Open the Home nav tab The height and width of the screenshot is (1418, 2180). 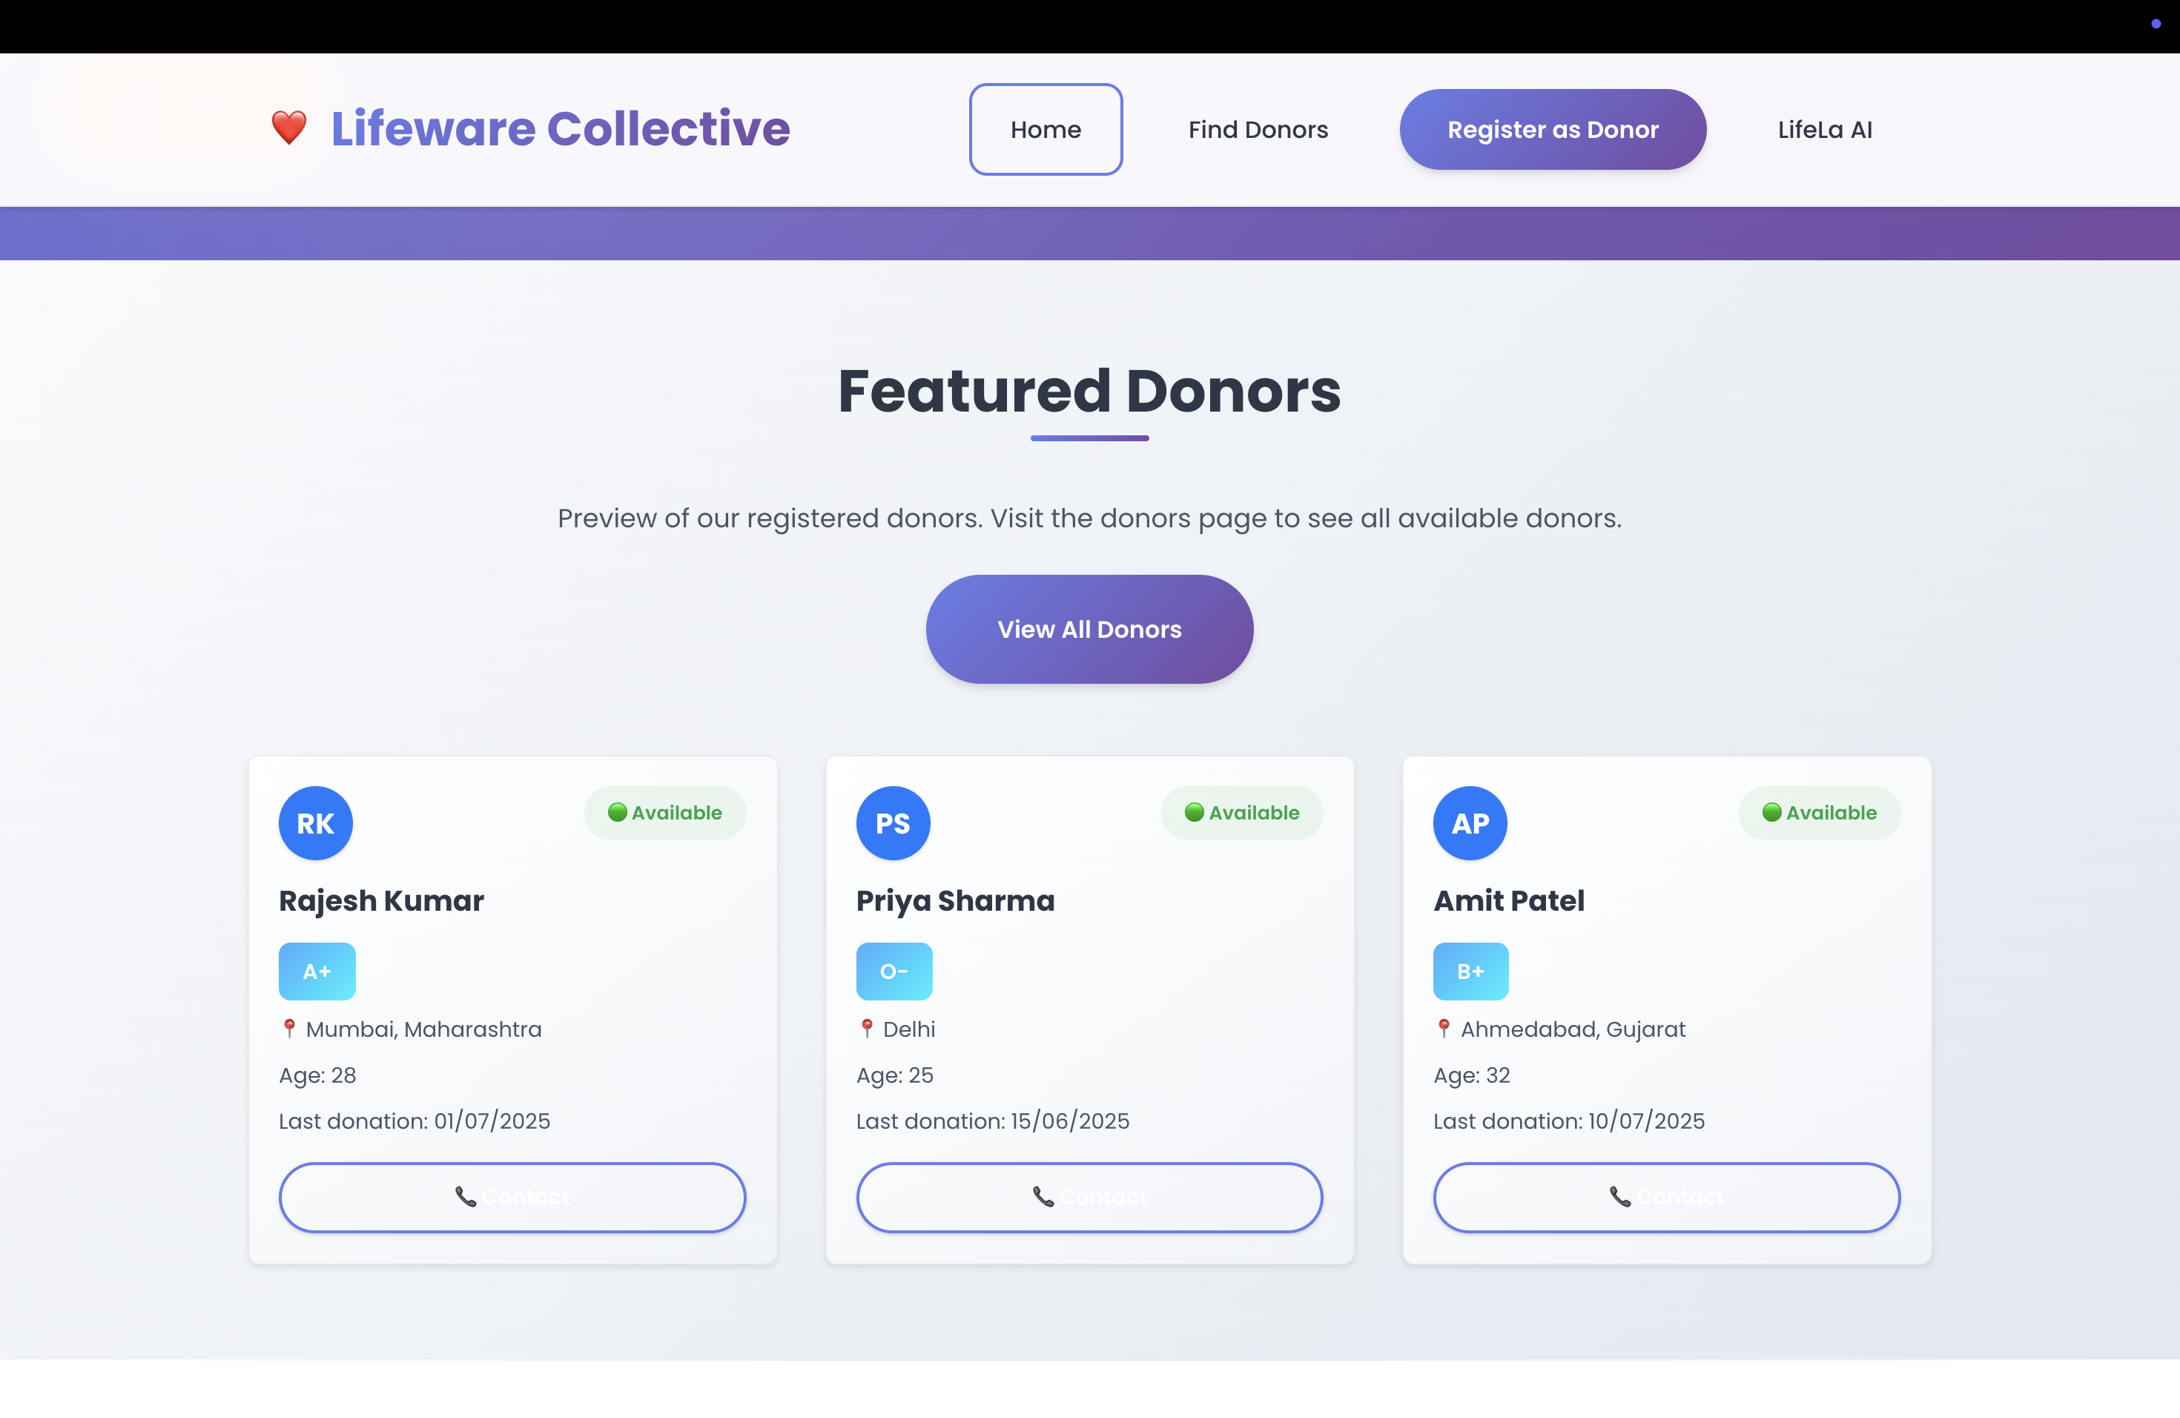coord(1046,129)
